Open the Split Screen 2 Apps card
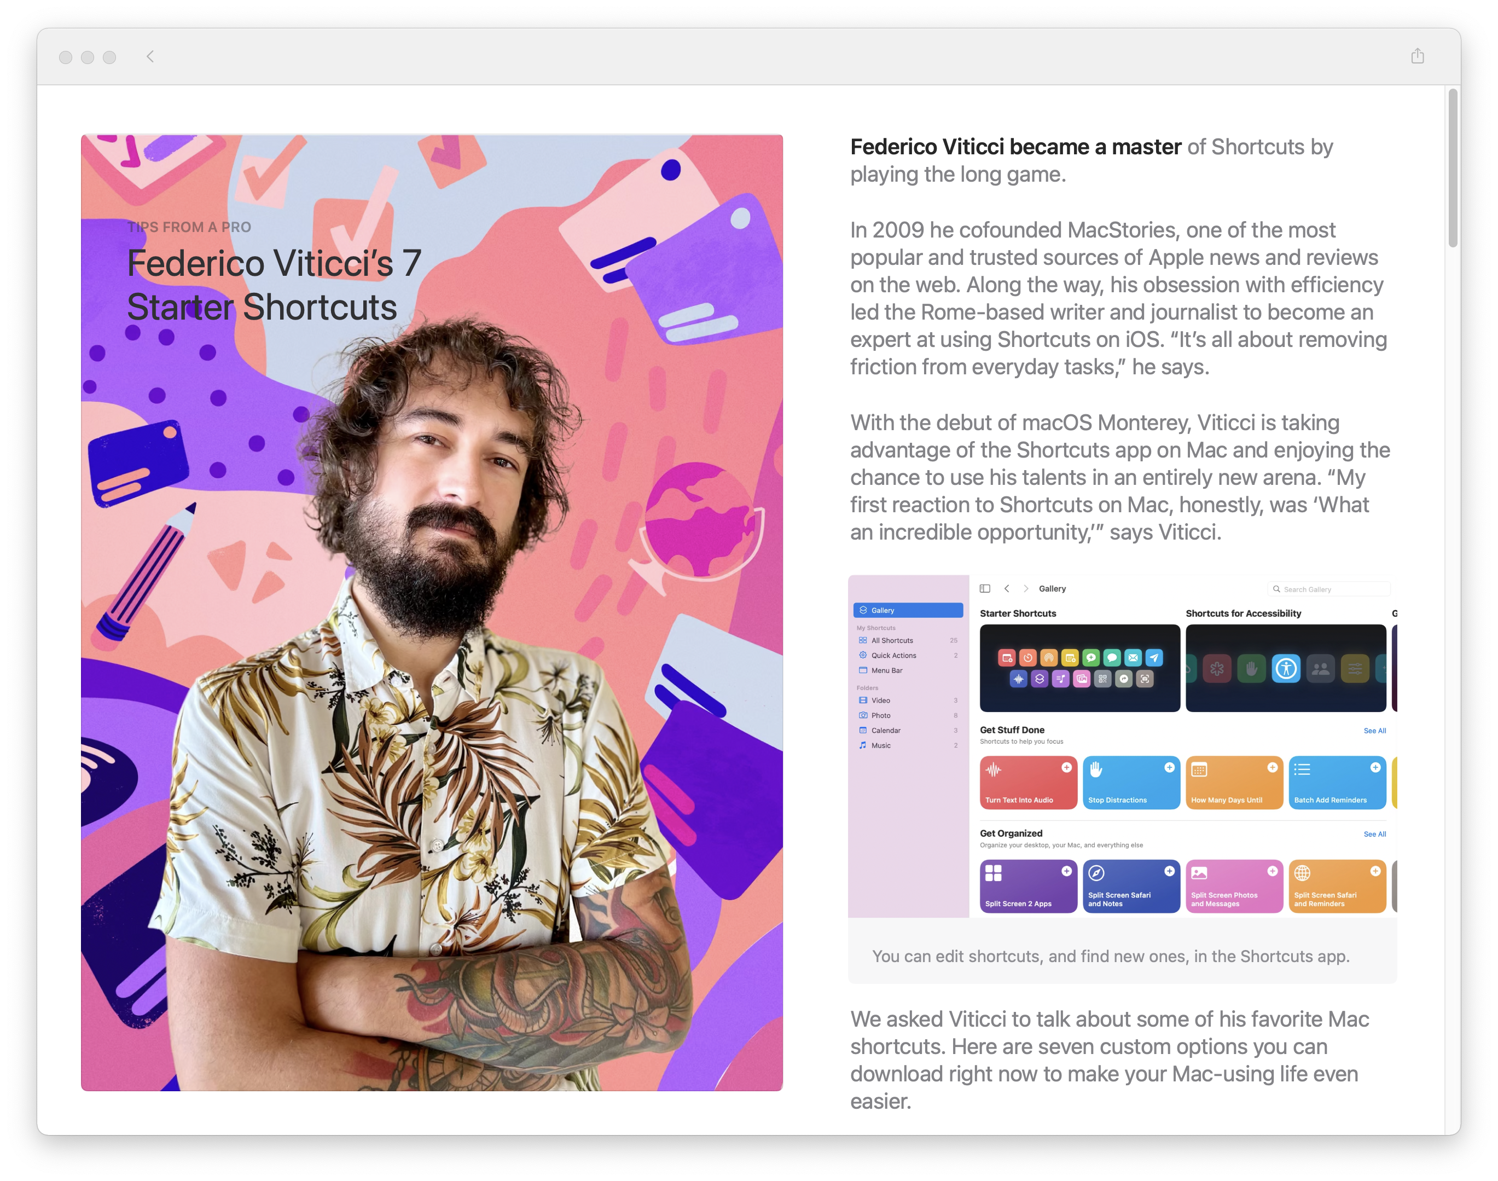The width and height of the screenshot is (1498, 1181). tap(1028, 887)
